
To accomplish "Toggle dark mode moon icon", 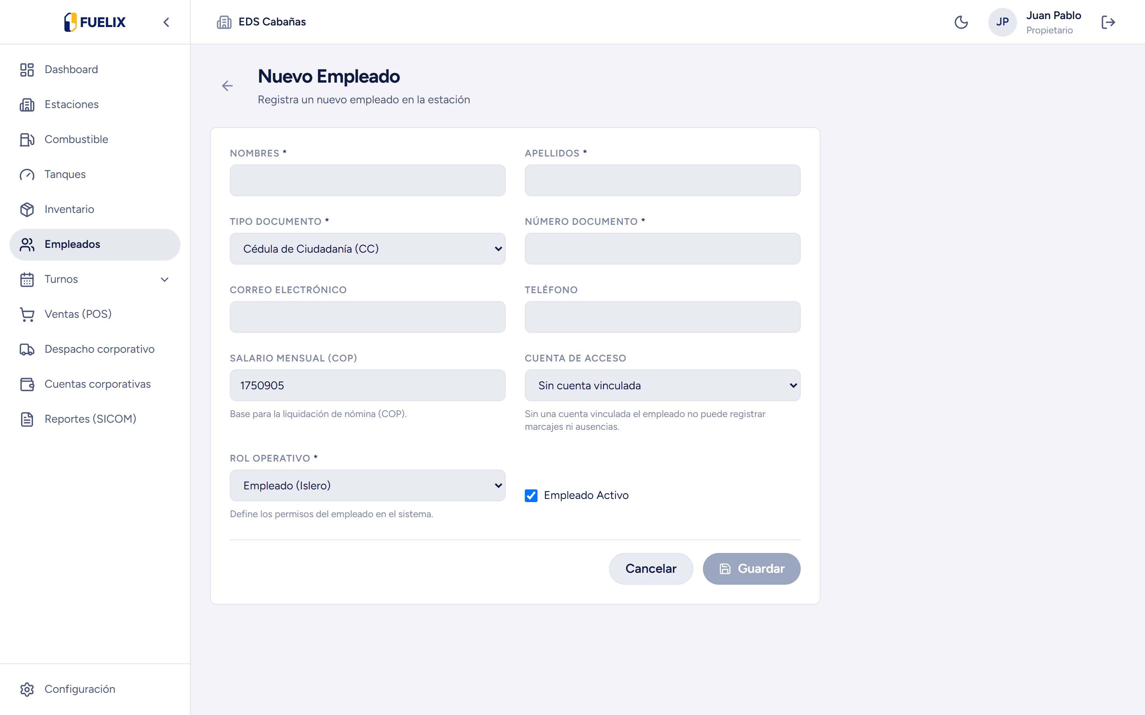I will [961, 22].
